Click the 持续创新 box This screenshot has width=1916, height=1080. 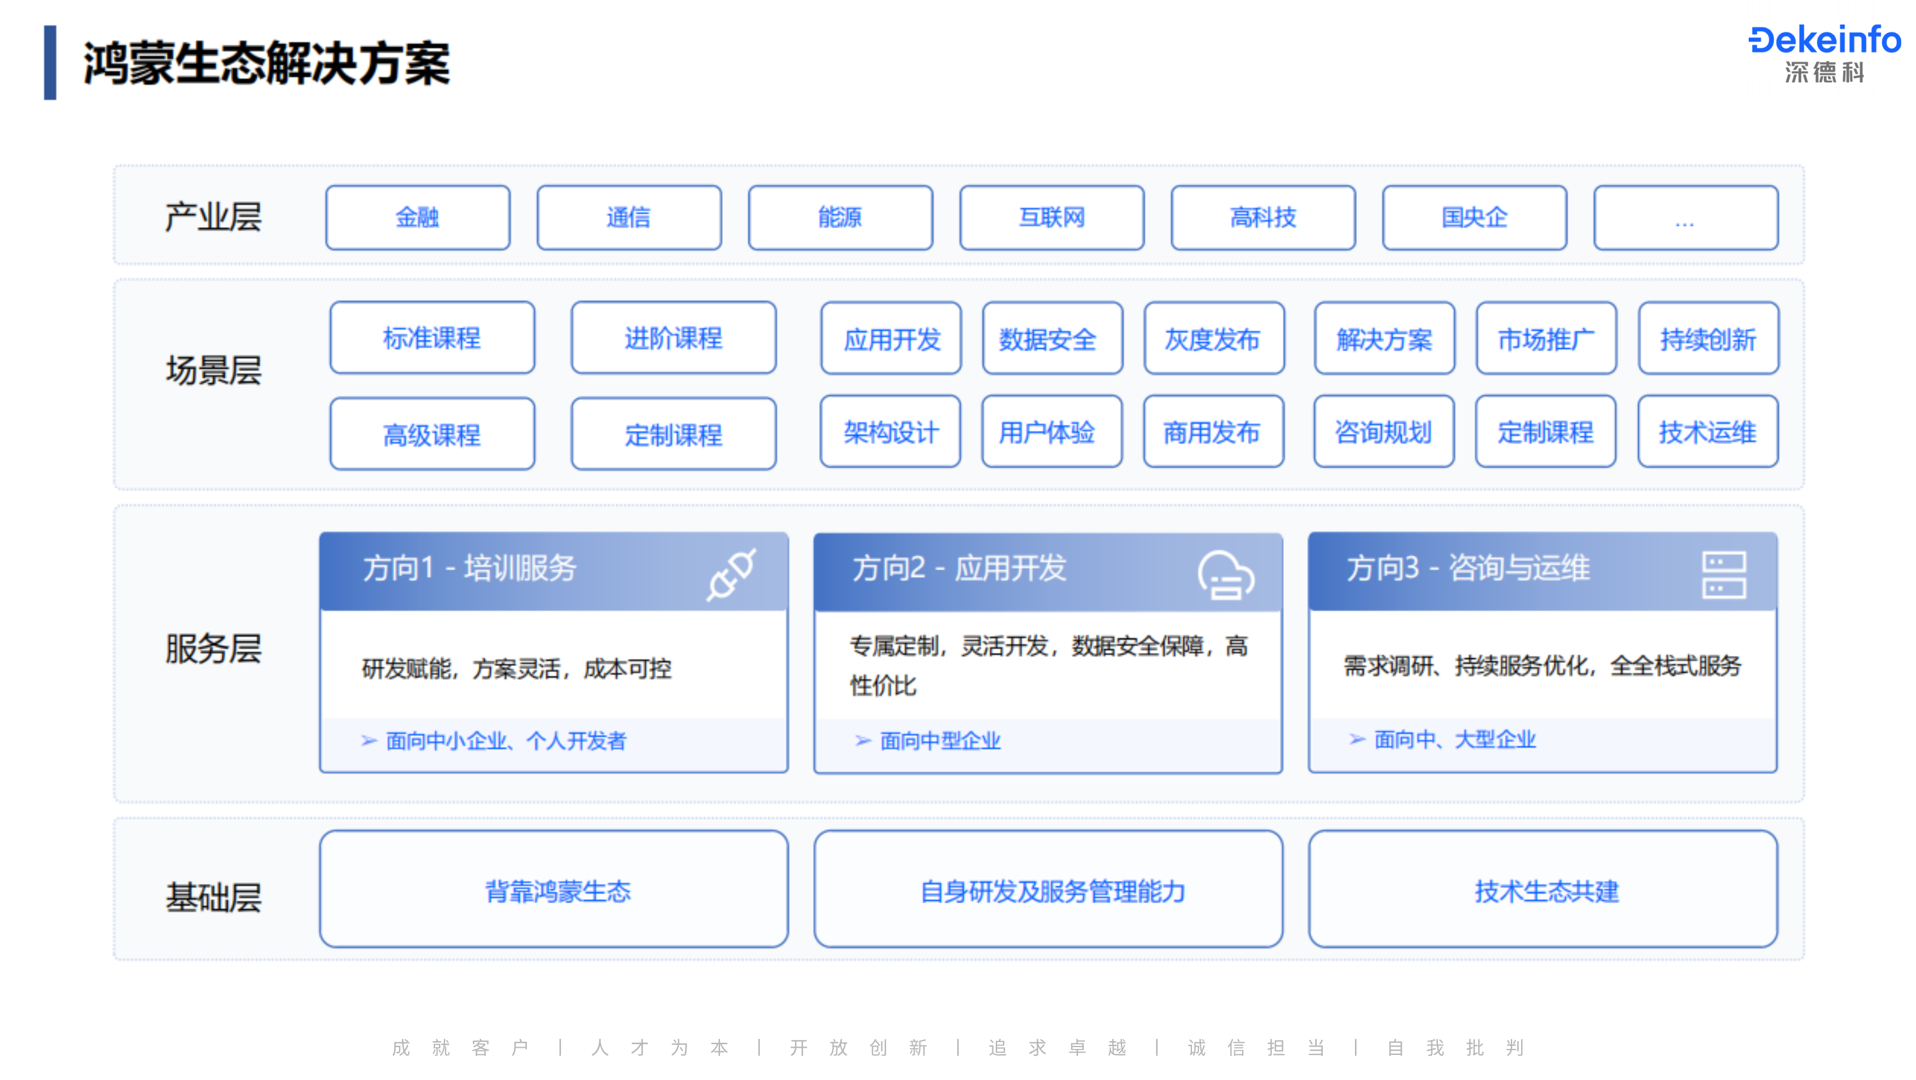point(1707,339)
